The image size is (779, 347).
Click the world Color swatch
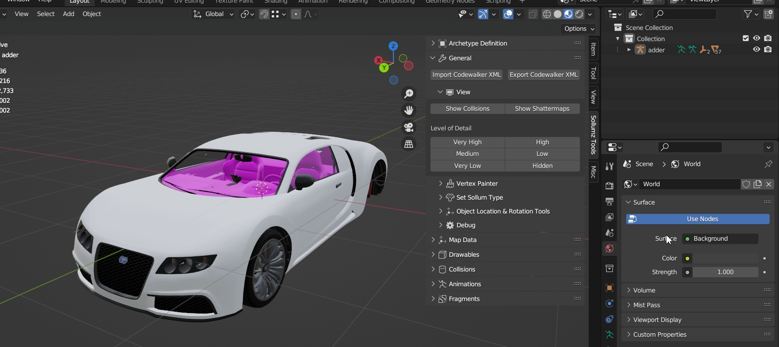pos(725,258)
